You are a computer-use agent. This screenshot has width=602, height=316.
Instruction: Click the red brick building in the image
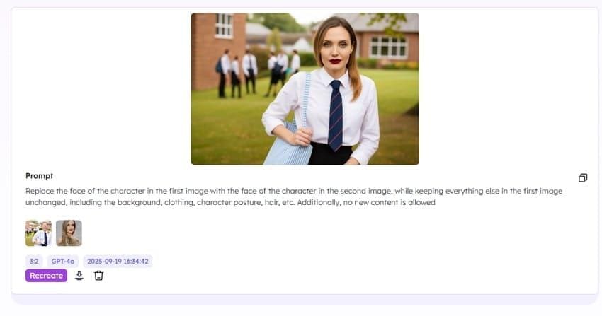point(217,49)
